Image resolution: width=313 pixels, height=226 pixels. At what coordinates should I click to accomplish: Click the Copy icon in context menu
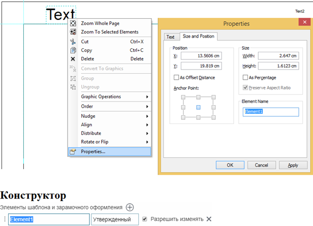tap(73, 50)
